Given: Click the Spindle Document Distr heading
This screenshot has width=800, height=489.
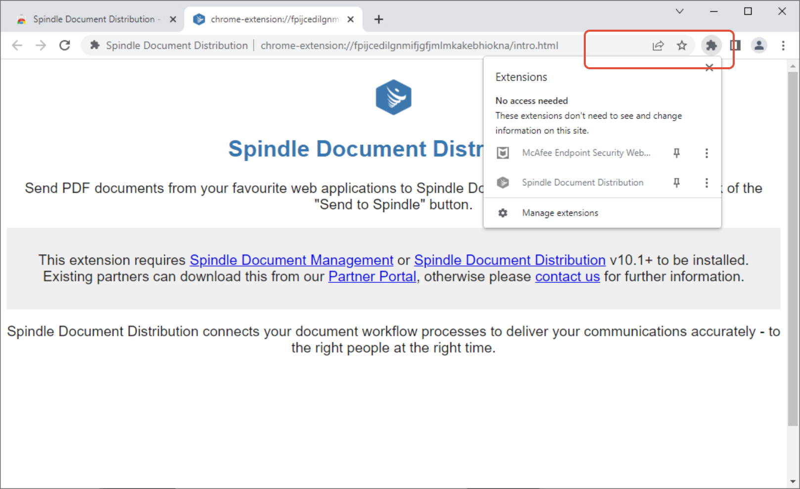Looking at the screenshot, I should tap(356, 149).
